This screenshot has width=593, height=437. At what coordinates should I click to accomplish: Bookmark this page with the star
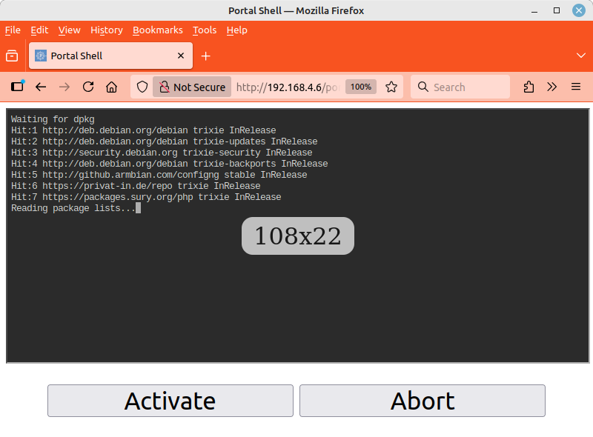tap(391, 87)
